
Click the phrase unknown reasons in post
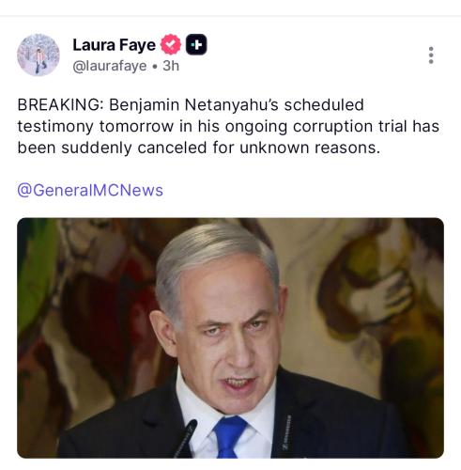click(x=310, y=148)
